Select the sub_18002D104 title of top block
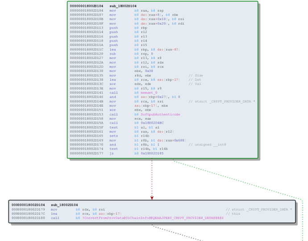 [x=123, y=6]
